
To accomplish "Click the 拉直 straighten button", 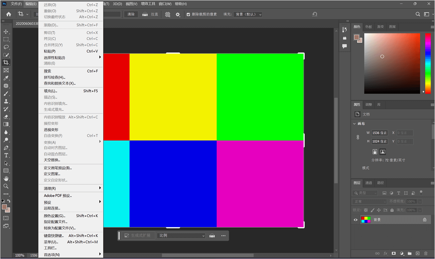I will coord(150,14).
